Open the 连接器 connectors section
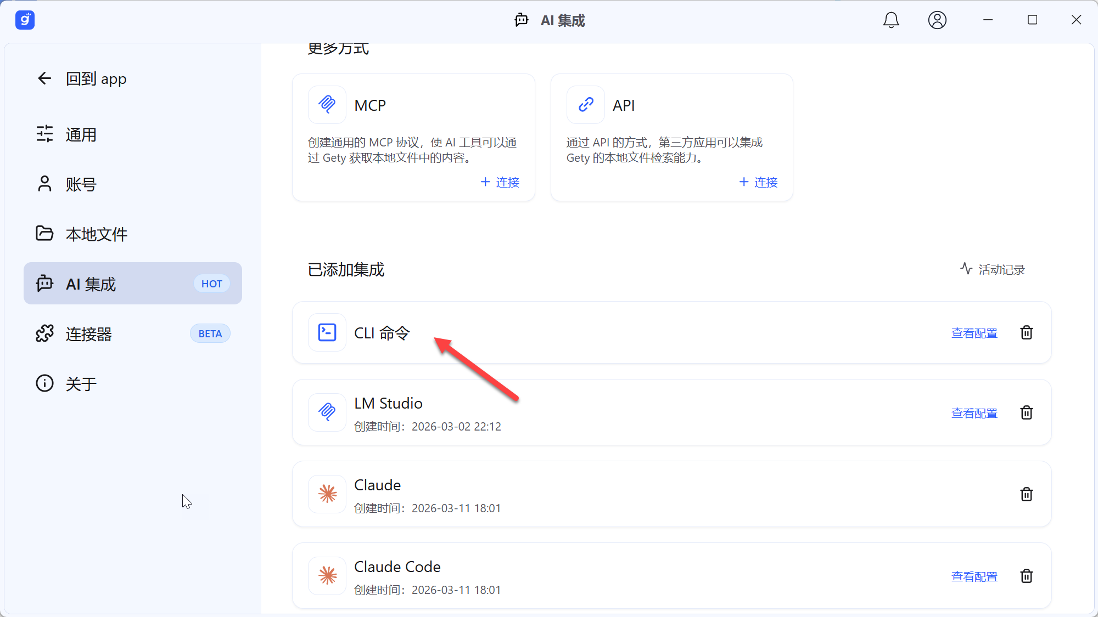The width and height of the screenshot is (1098, 617). point(133,333)
